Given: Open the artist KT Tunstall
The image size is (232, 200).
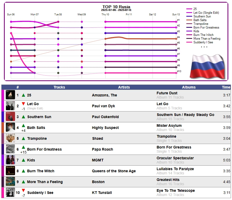Looking at the screenshot, I should point(102,193).
